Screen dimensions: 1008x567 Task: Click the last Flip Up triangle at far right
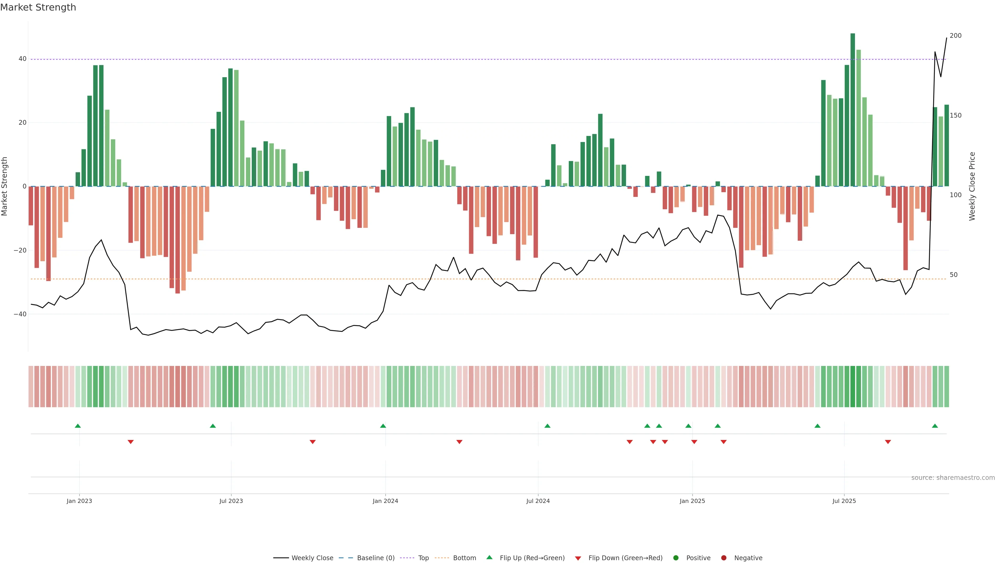(935, 426)
